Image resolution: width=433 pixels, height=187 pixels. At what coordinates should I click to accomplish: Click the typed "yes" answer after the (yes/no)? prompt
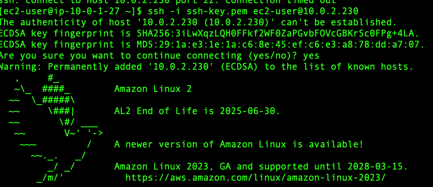pyautogui.click(x=311, y=56)
